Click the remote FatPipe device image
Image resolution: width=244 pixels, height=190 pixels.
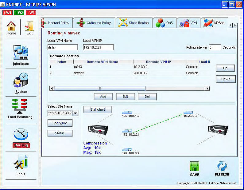click(218, 130)
